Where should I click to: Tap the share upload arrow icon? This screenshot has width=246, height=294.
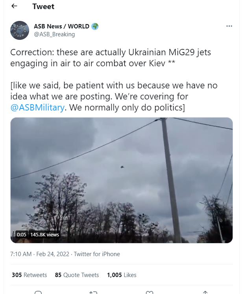click(x=205, y=292)
